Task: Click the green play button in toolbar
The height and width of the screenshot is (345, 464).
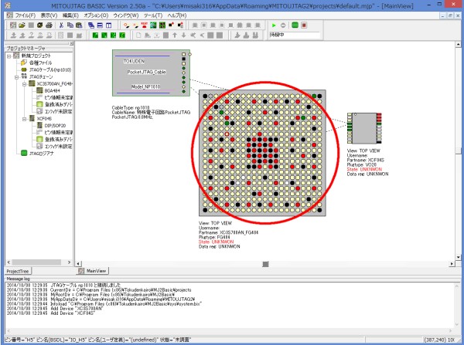Action: (274, 25)
